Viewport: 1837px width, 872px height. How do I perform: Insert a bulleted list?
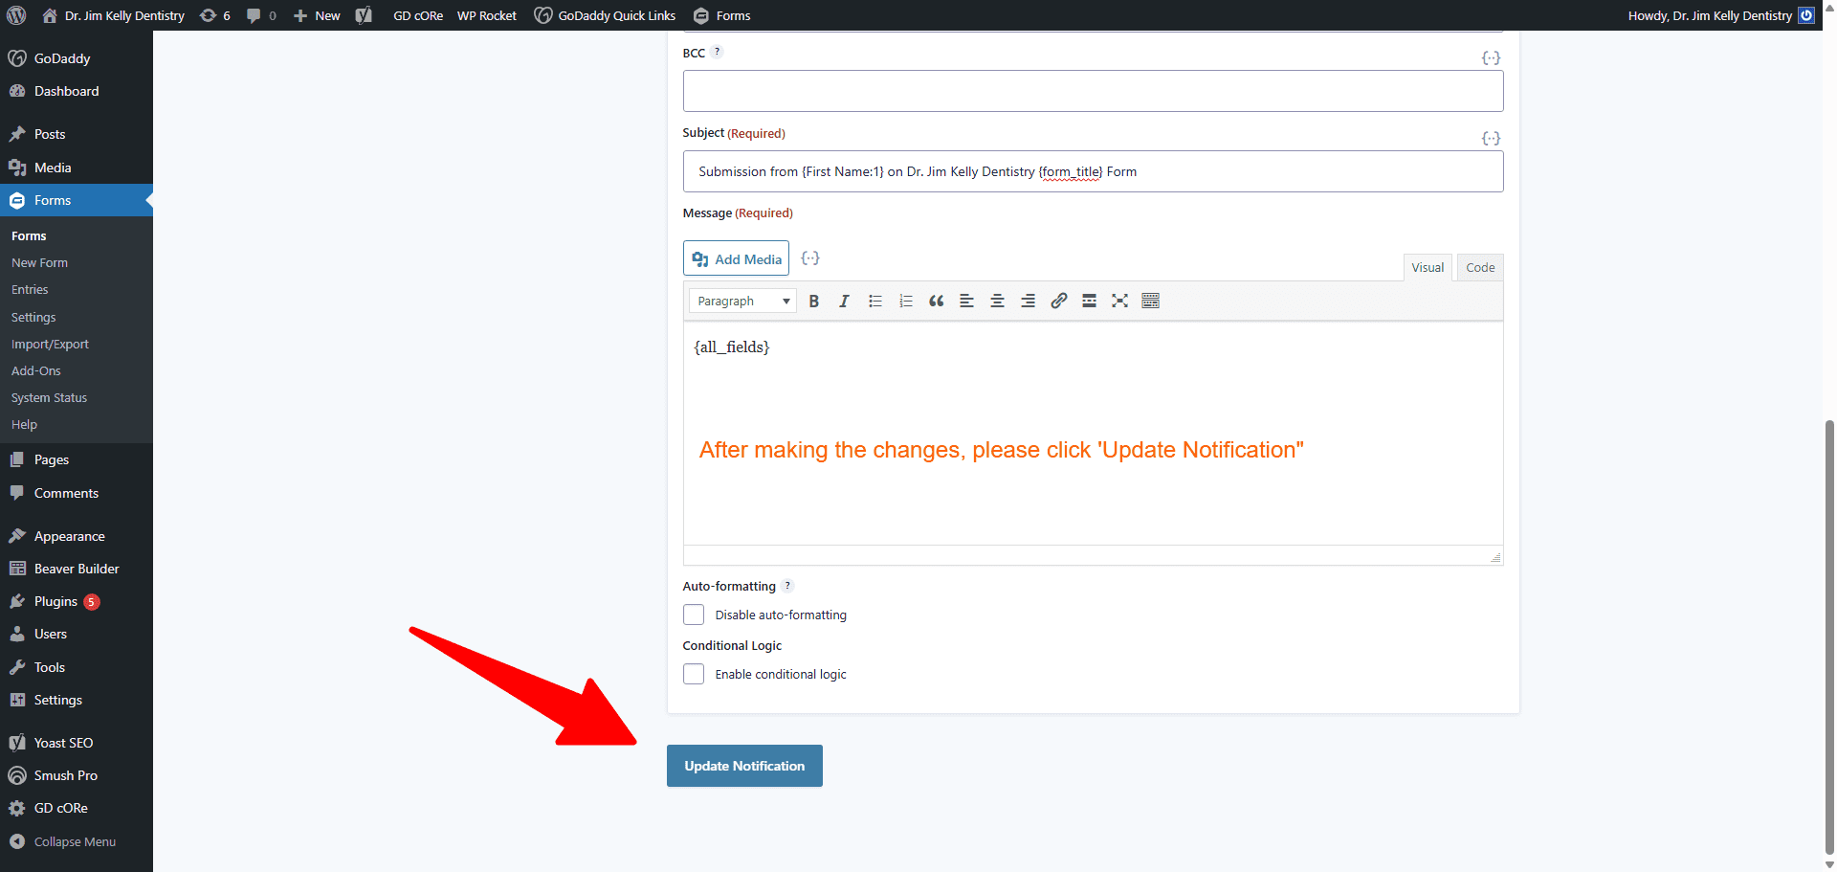pos(874,301)
